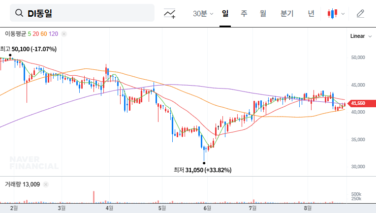Click the tallest volume bar in late March
The width and height of the screenshot is (376, 213).
tap(94, 197)
